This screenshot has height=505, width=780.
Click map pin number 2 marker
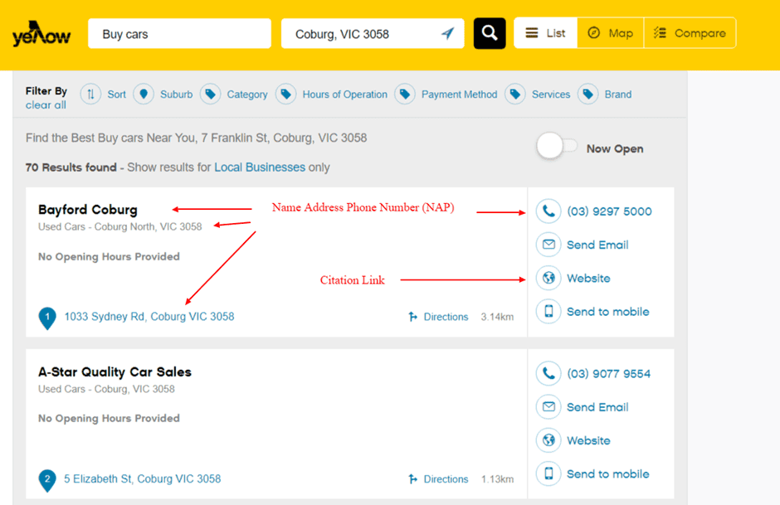coord(47,479)
